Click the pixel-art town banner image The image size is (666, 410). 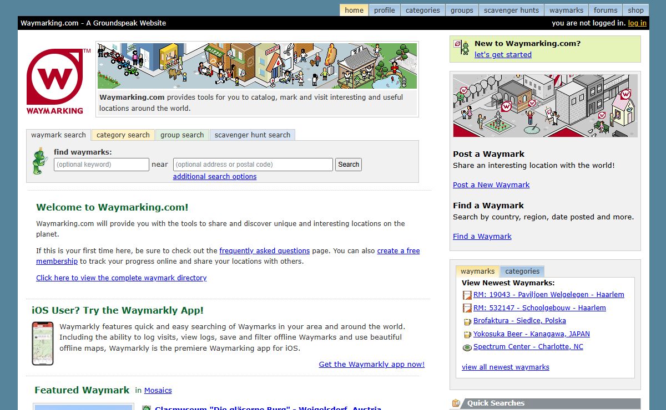[x=257, y=66]
